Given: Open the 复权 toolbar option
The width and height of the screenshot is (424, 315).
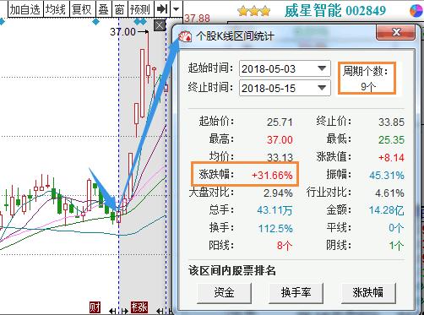Looking at the screenshot, I should coord(82,9).
